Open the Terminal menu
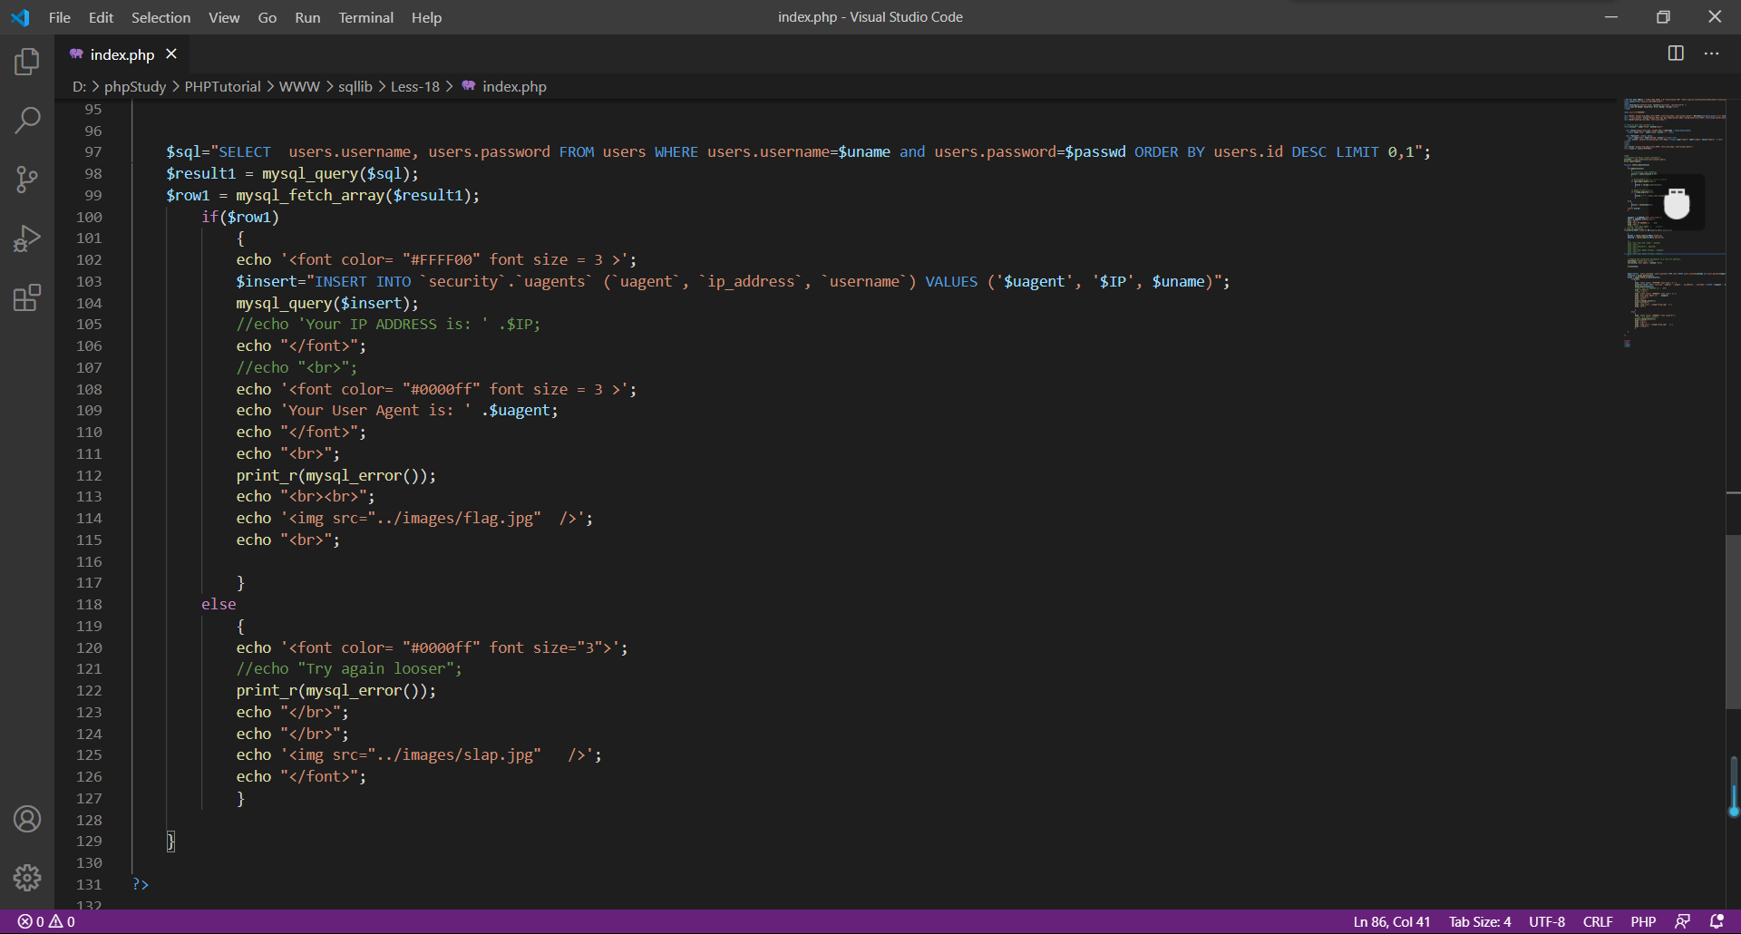1741x934 pixels. point(365,17)
